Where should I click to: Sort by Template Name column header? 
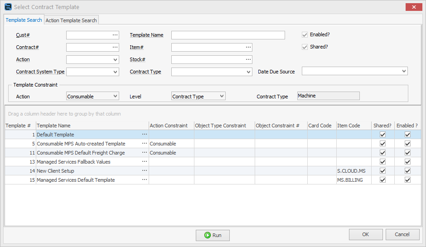[92, 126]
